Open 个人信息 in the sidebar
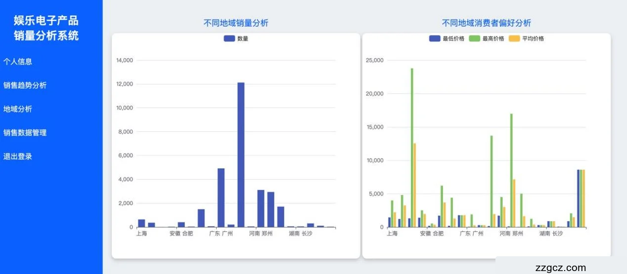Screen dimensions: 627x274 click(18, 62)
